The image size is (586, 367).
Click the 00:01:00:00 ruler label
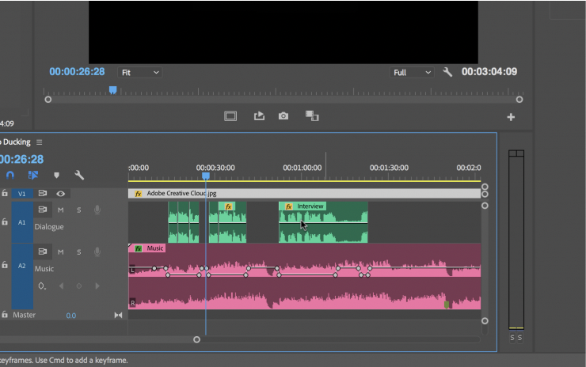pos(302,168)
